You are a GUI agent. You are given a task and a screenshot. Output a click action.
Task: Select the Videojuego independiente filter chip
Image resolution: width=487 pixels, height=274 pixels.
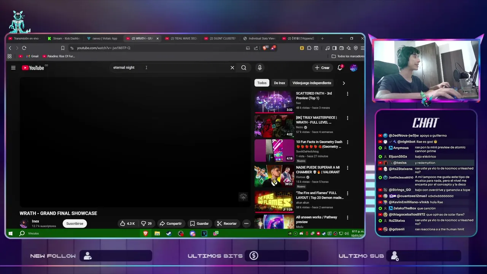[312, 83]
